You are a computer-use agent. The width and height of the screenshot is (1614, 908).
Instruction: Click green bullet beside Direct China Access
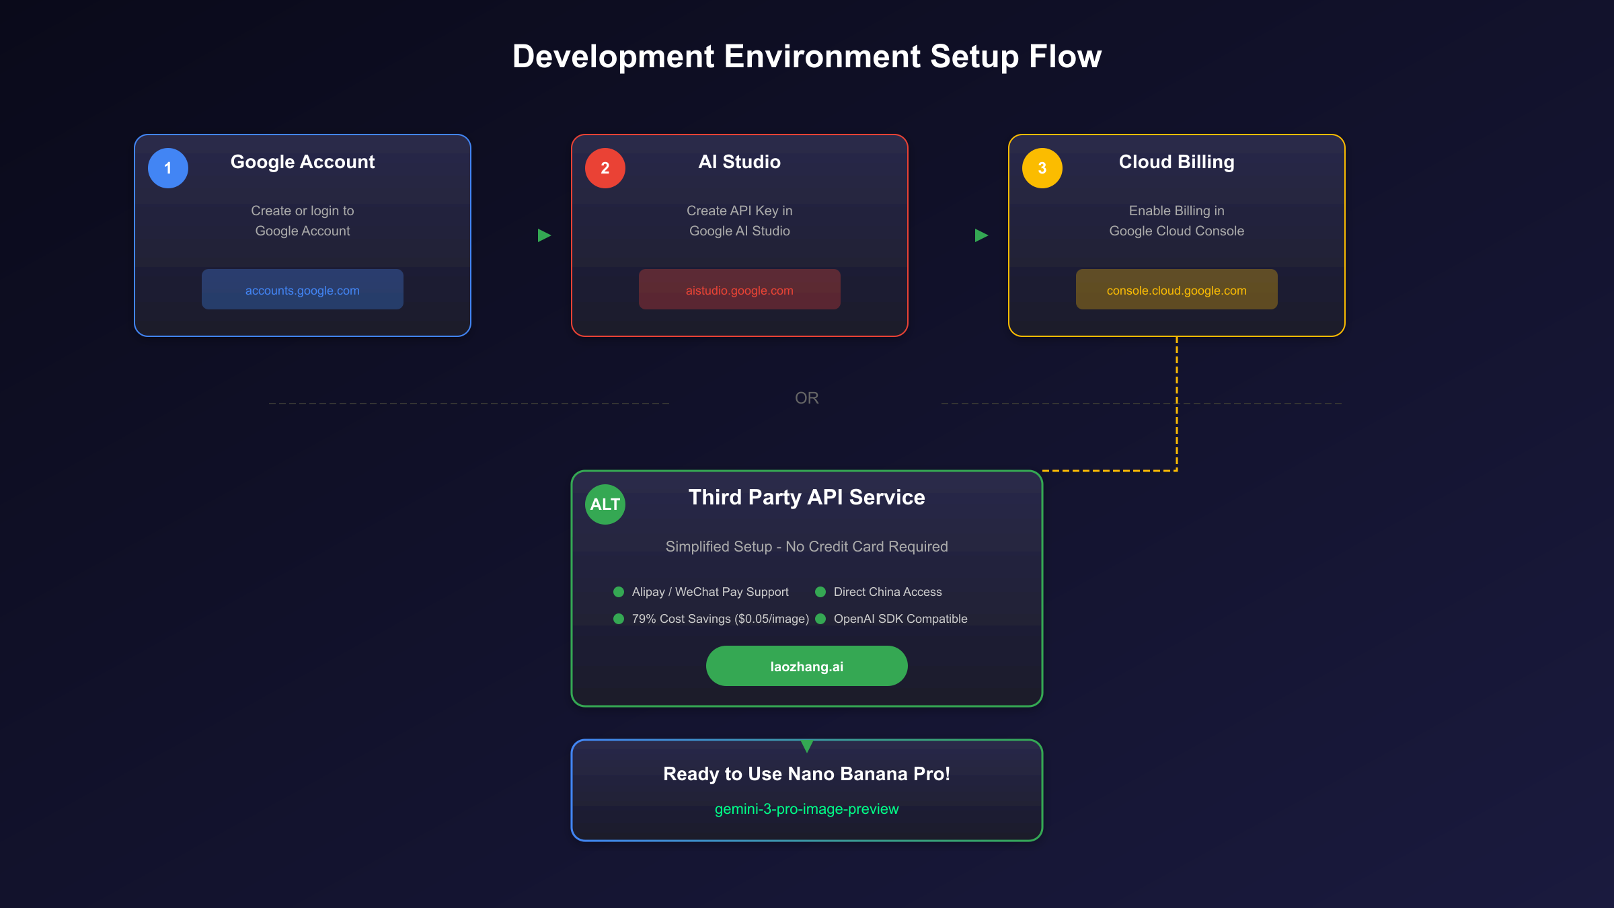point(820,592)
